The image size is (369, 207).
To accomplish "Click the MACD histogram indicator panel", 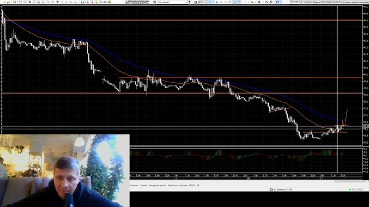I will tap(246, 161).
